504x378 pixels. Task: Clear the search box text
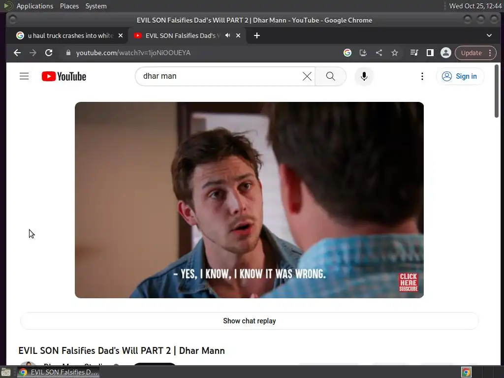click(307, 76)
